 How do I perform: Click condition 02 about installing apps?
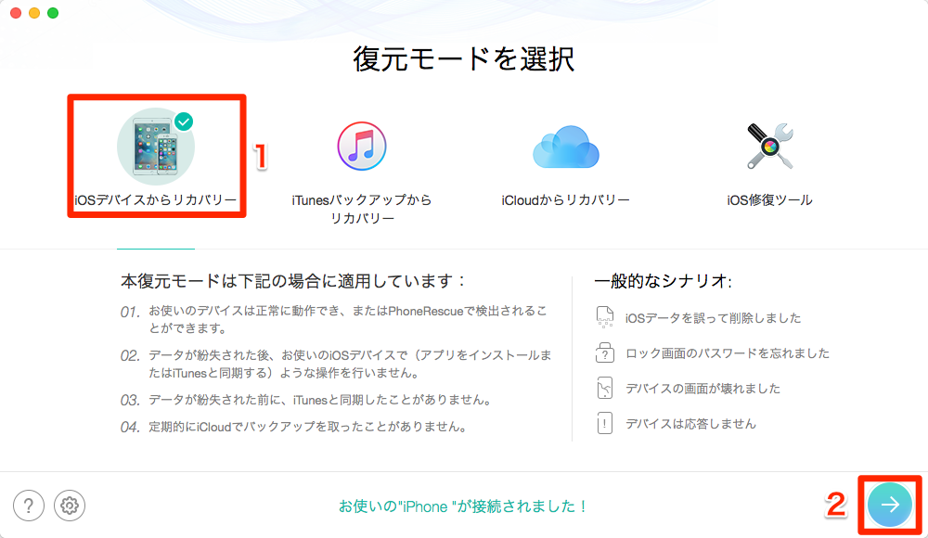[x=336, y=364]
